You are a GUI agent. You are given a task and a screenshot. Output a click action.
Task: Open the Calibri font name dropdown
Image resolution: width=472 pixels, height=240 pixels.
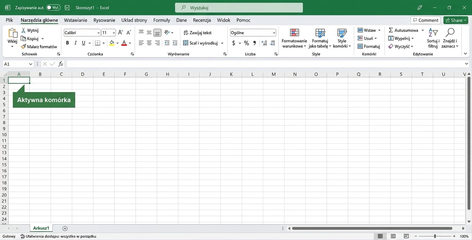click(x=99, y=33)
